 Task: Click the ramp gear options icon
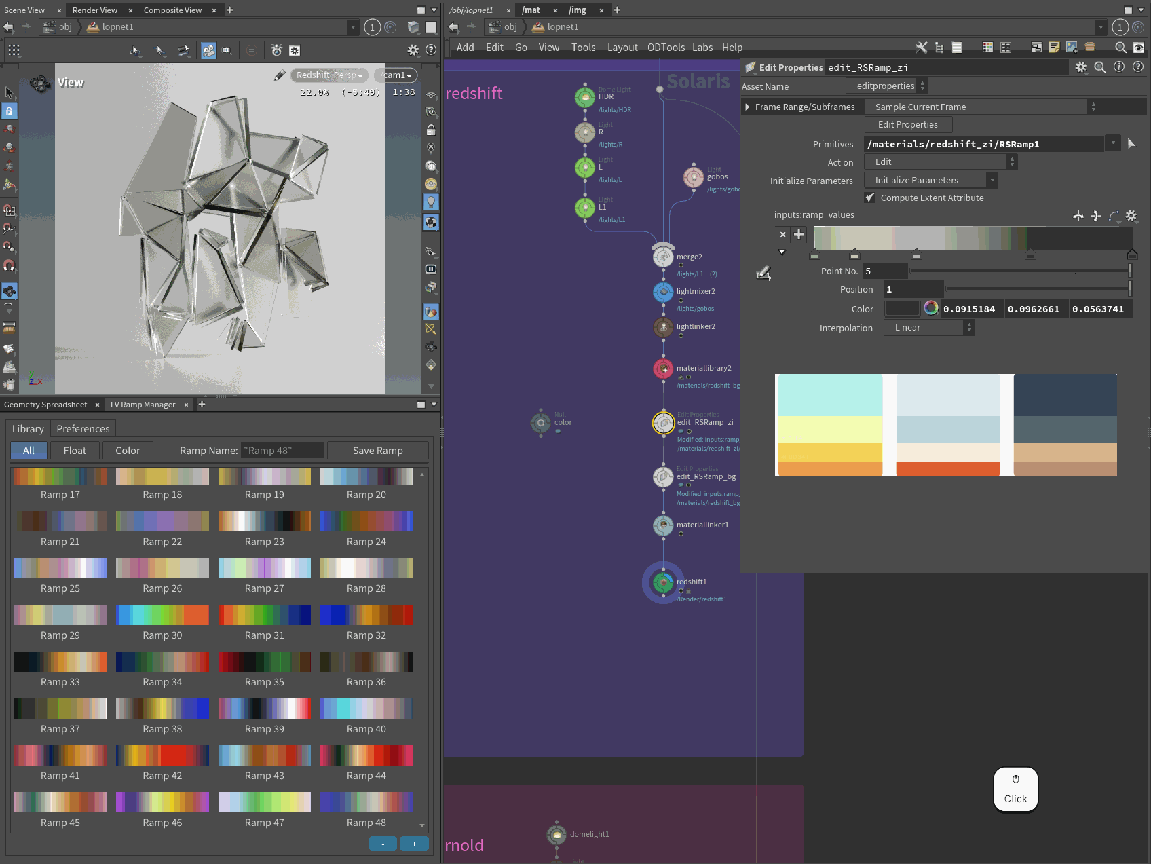click(1131, 216)
